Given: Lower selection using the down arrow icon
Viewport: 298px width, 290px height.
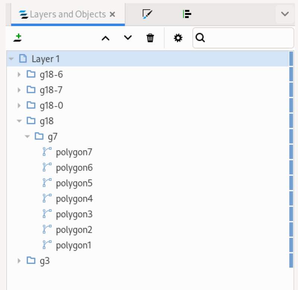Looking at the screenshot, I should (128, 38).
